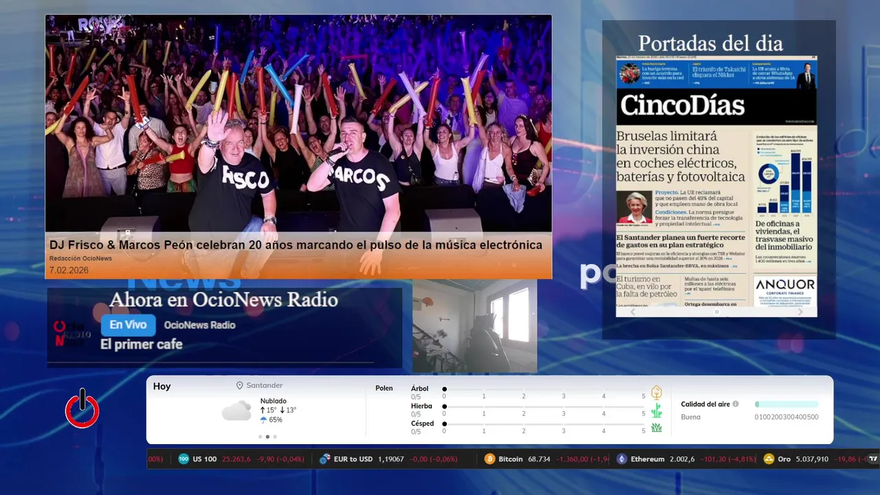Screen dimensions: 880x495
Task: Click the Oro gold icon
Action: [769, 459]
